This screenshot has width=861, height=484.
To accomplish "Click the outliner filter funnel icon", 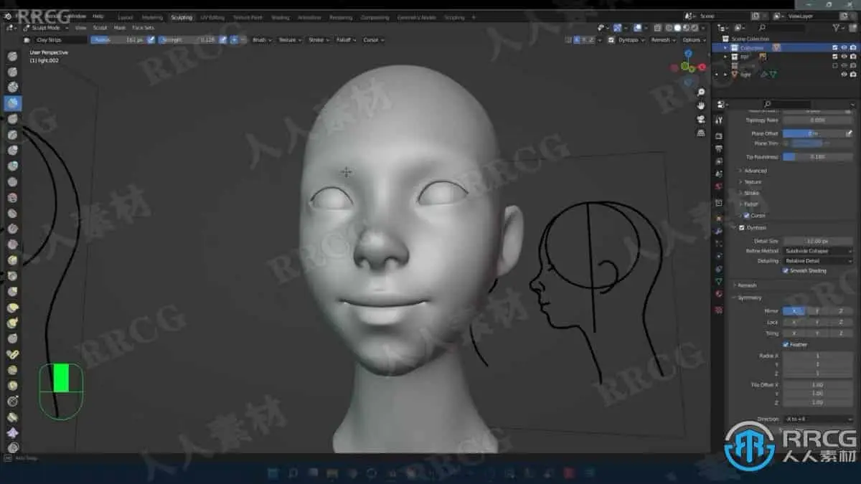I will coord(836,28).
